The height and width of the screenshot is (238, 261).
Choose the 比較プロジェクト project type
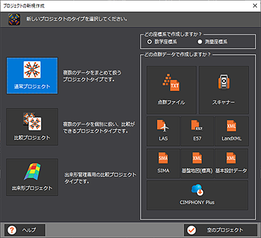[x=32, y=126]
